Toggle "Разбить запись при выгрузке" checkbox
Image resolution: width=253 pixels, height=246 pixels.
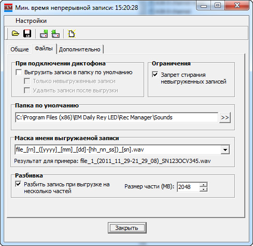(x=18, y=184)
